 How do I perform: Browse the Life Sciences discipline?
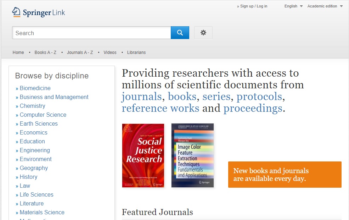(x=36, y=195)
